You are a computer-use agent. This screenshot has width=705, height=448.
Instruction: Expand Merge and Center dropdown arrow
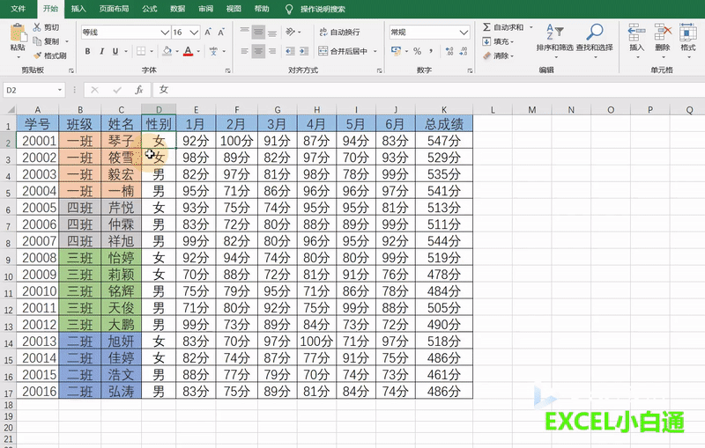click(x=375, y=52)
